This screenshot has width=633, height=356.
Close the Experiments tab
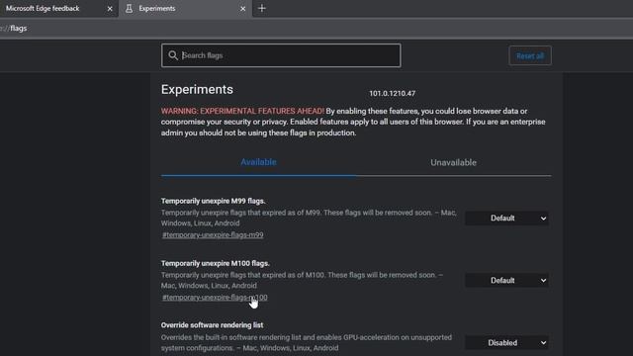pos(242,9)
